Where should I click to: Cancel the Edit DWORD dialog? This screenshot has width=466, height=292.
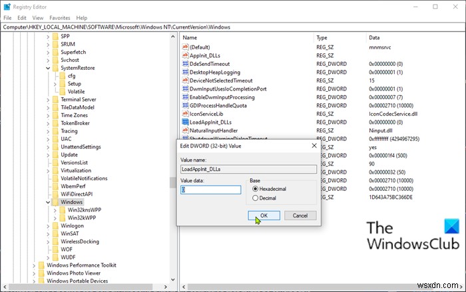300,216
